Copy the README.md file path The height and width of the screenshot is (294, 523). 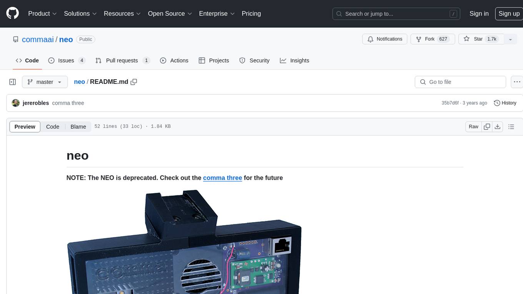pos(134,82)
